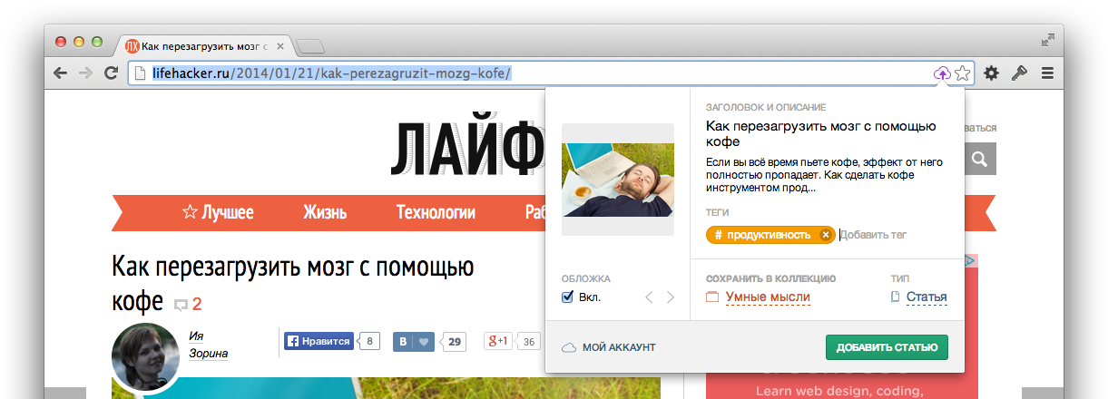Click the VK like button
1108x399 pixels.
[x=413, y=342]
